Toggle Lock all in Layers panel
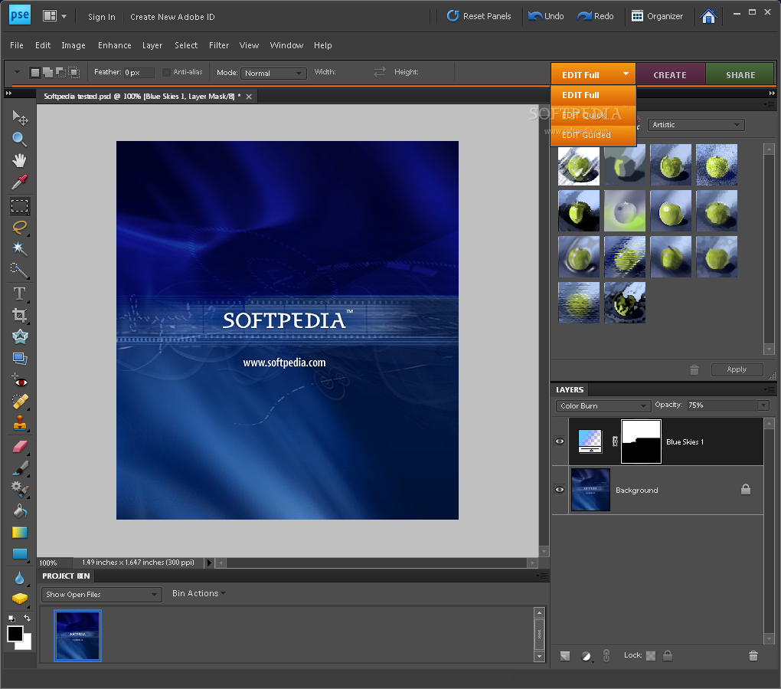The image size is (781, 689). coord(668,655)
